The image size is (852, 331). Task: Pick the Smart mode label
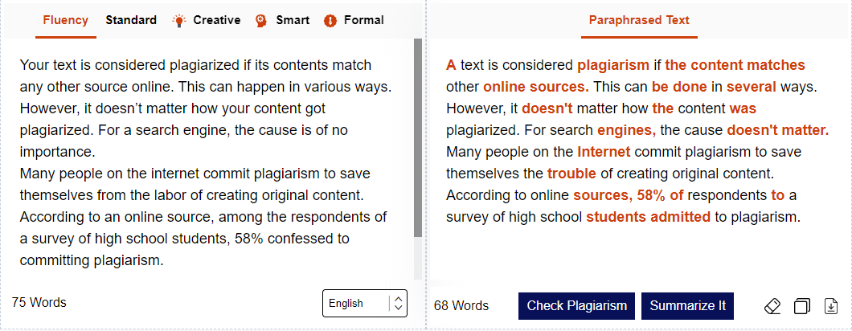click(293, 20)
